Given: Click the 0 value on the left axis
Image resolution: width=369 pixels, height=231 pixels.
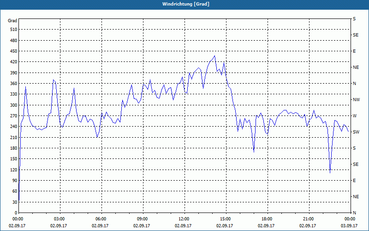Looking at the screenshot, I should (x=16, y=213).
